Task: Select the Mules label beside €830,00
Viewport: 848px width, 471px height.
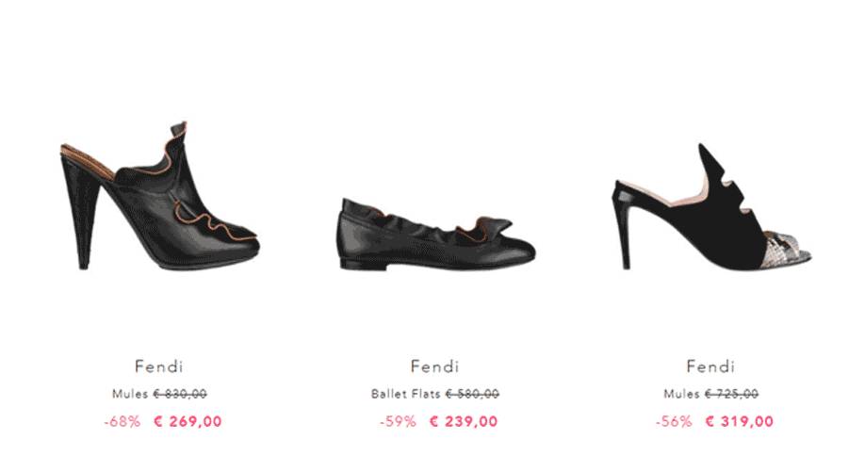Action: 130,394
